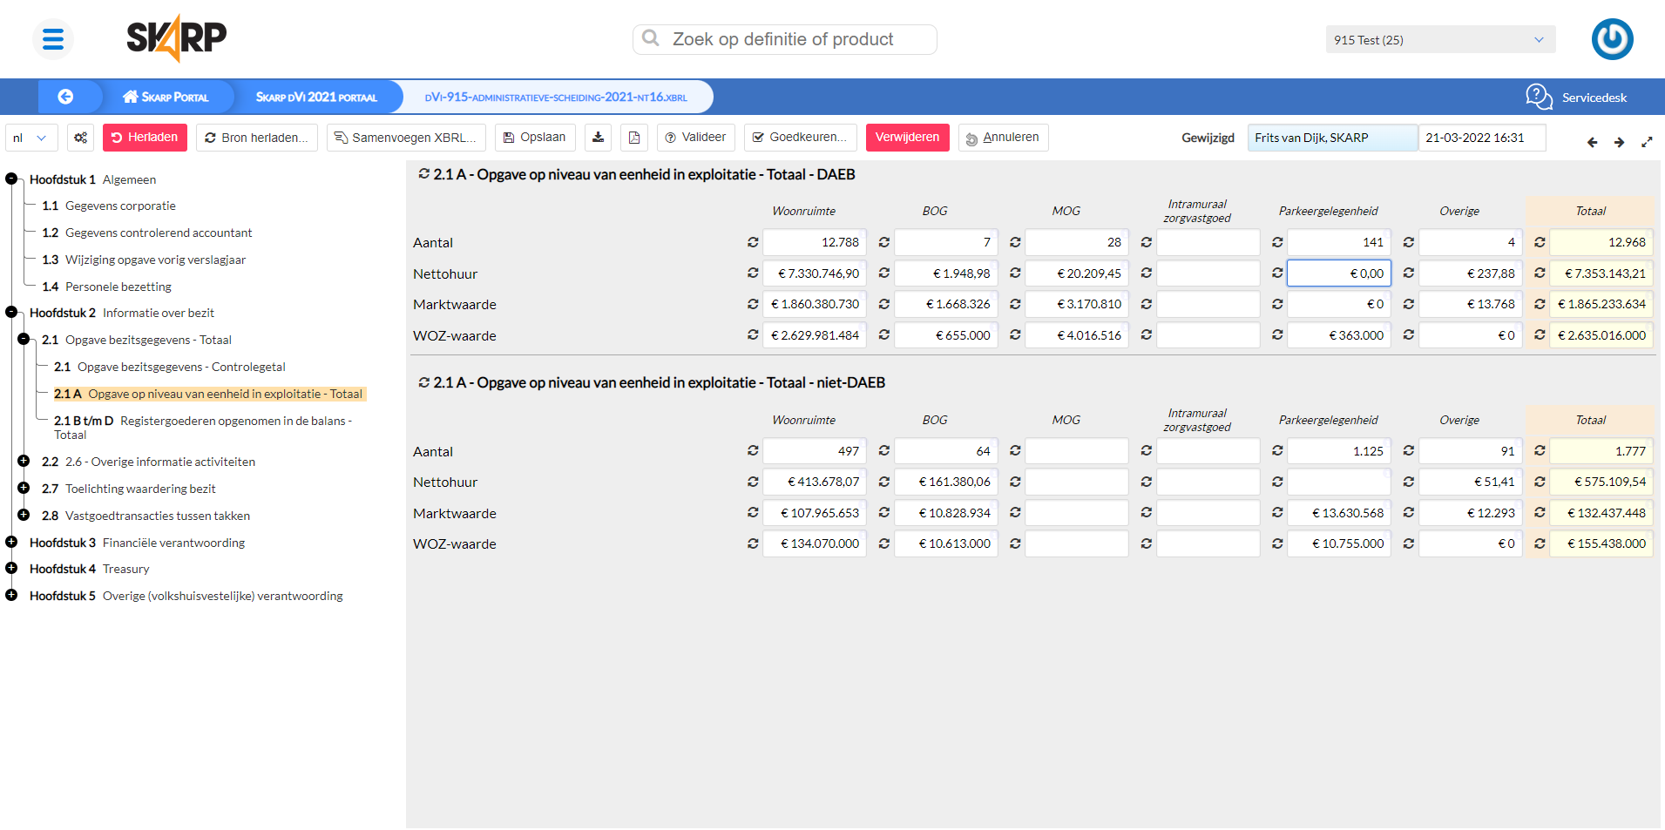Click the back arrow circle icon
The image size is (1665, 830).
pyautogui.click(x=65, y=97)
